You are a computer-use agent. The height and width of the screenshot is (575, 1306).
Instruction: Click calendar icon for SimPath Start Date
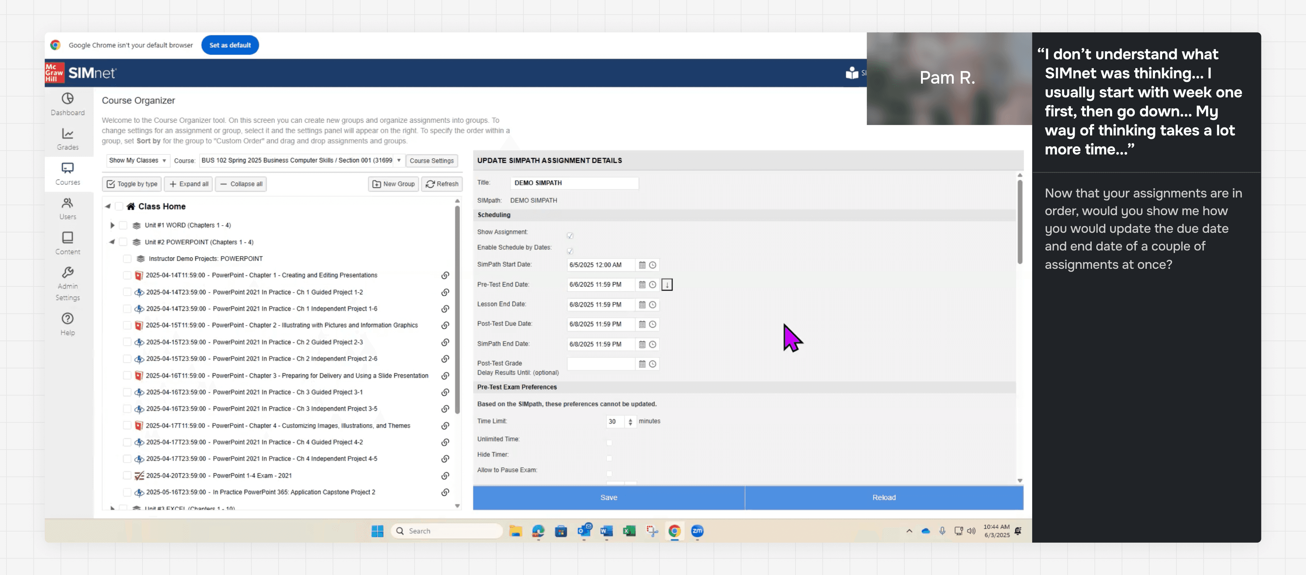pyautogui.click(x=642, y=265)
